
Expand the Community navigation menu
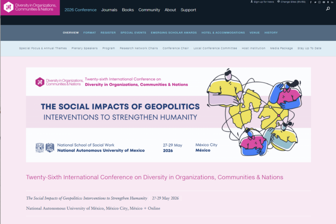[x=149, y=10]
